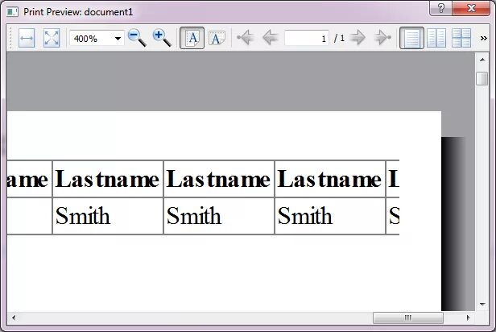Select Landscape page orientation
496x332 pixels.
[217, 39]
